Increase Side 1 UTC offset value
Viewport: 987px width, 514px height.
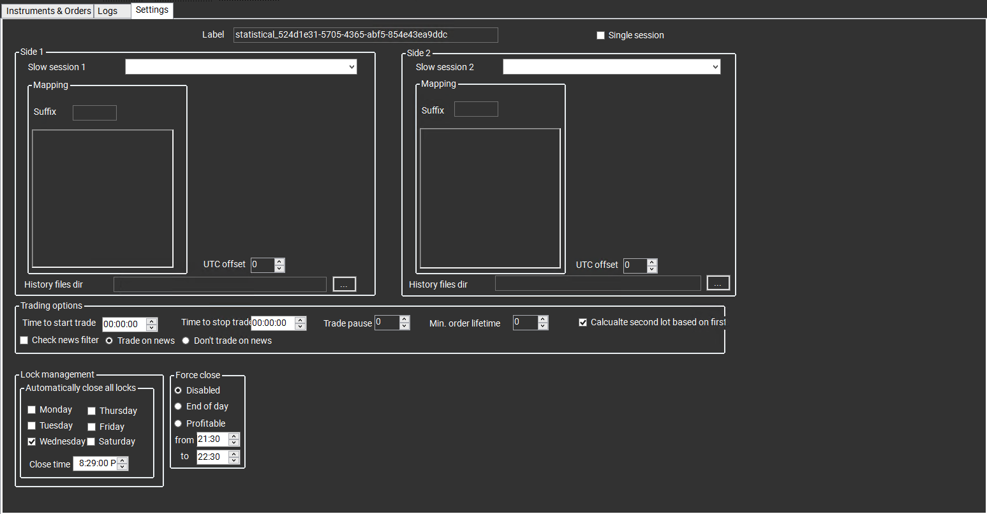[279, 261]
